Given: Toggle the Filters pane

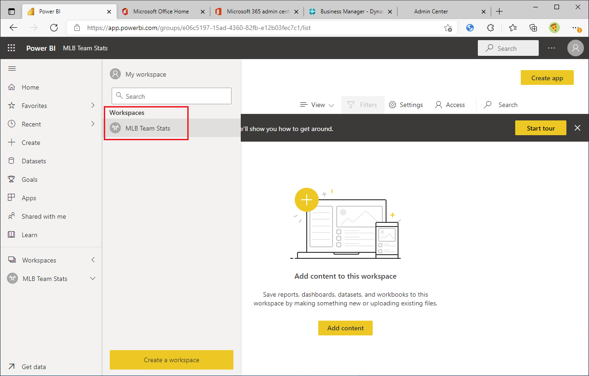Looking at the screenshot, I should click(x=363, y=105).
